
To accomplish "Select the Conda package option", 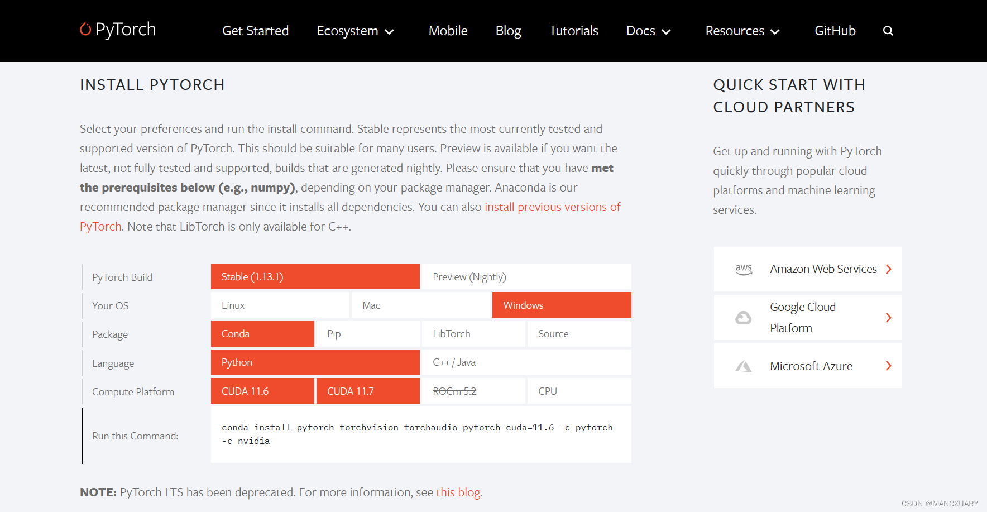I will pos(262,334).
